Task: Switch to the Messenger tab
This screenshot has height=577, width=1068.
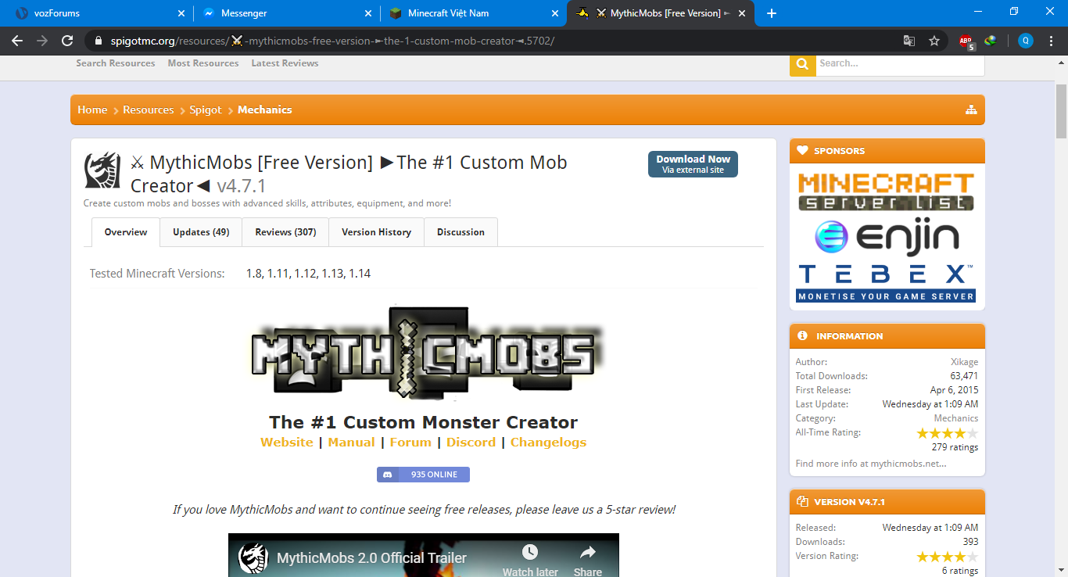Action: click(x=286, y=13)
